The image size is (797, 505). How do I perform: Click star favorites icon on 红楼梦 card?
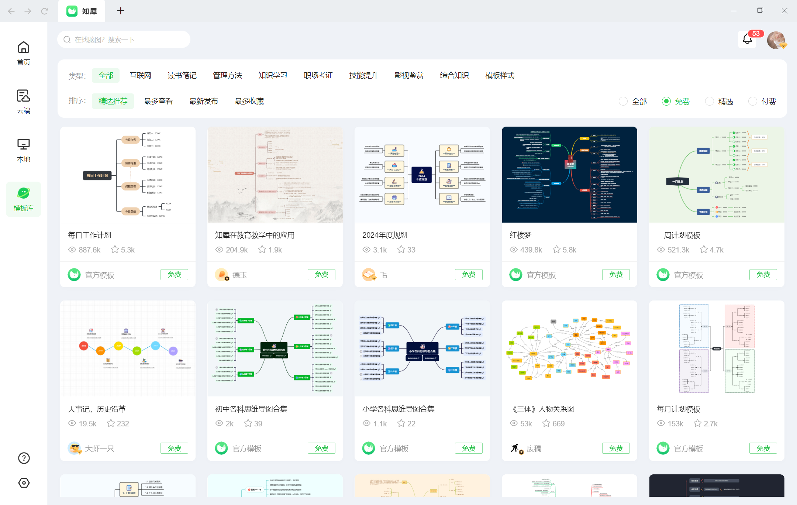(556, 250)
